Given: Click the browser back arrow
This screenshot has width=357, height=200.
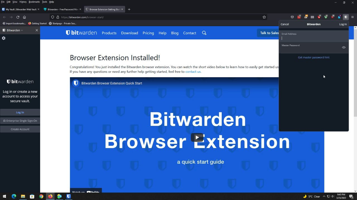Looking at the screenshot, I should click(x=4, y=17).
